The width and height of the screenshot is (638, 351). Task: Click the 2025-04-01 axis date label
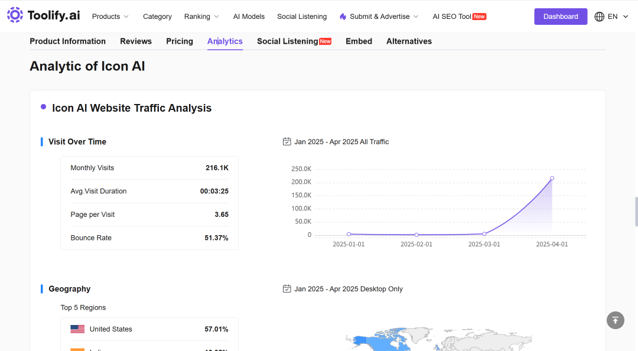tap(552, 244)
